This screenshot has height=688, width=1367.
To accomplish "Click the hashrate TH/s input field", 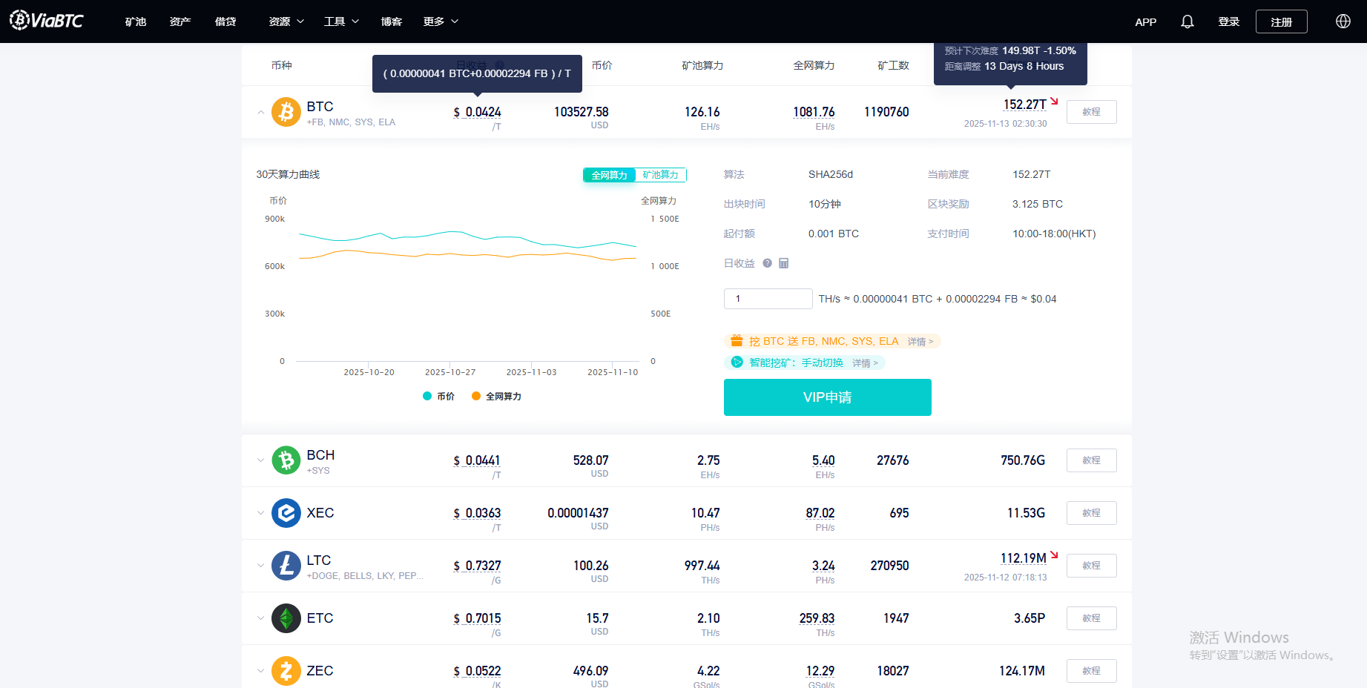I will 768,299.
